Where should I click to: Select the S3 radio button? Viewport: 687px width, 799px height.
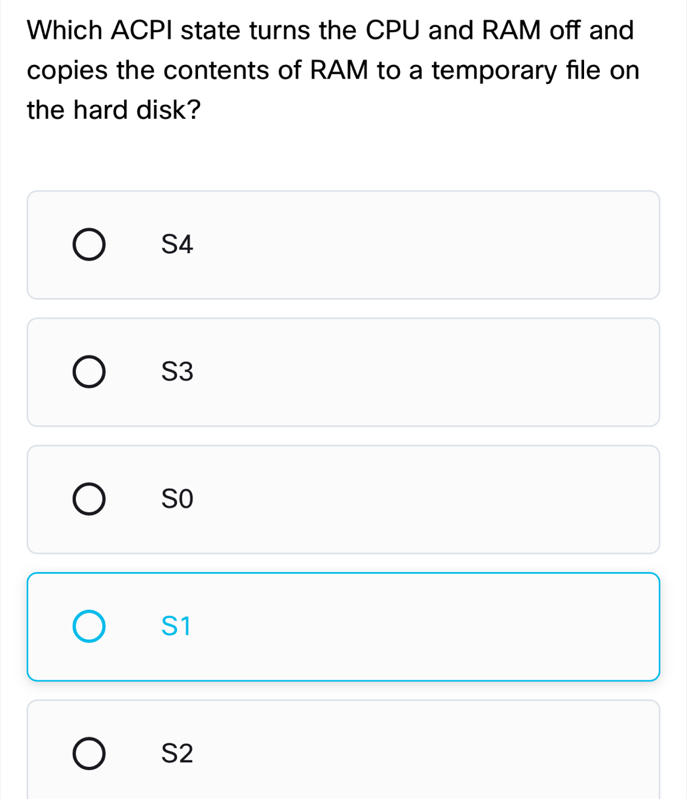tap(88, 371)
